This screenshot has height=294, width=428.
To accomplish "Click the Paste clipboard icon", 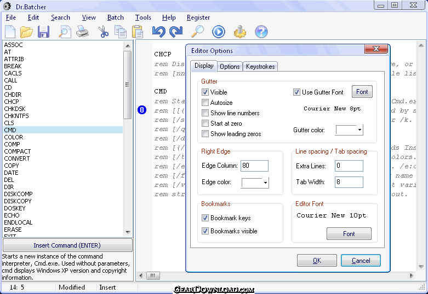I will pyautogui.click(x=138, y=32).
